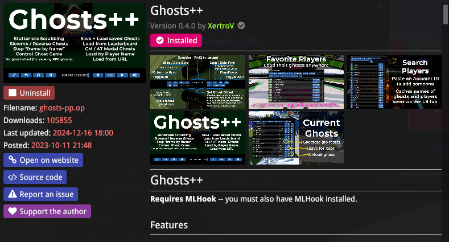Open the Source code link
Screen dimensions: 449x242
pos(35,177)
